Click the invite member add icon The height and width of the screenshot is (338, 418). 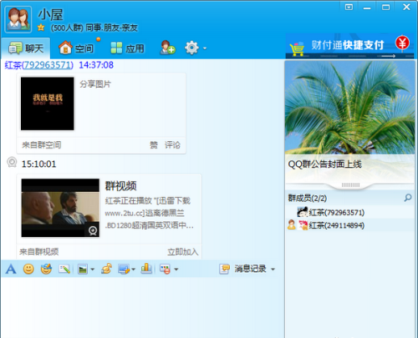167,48
